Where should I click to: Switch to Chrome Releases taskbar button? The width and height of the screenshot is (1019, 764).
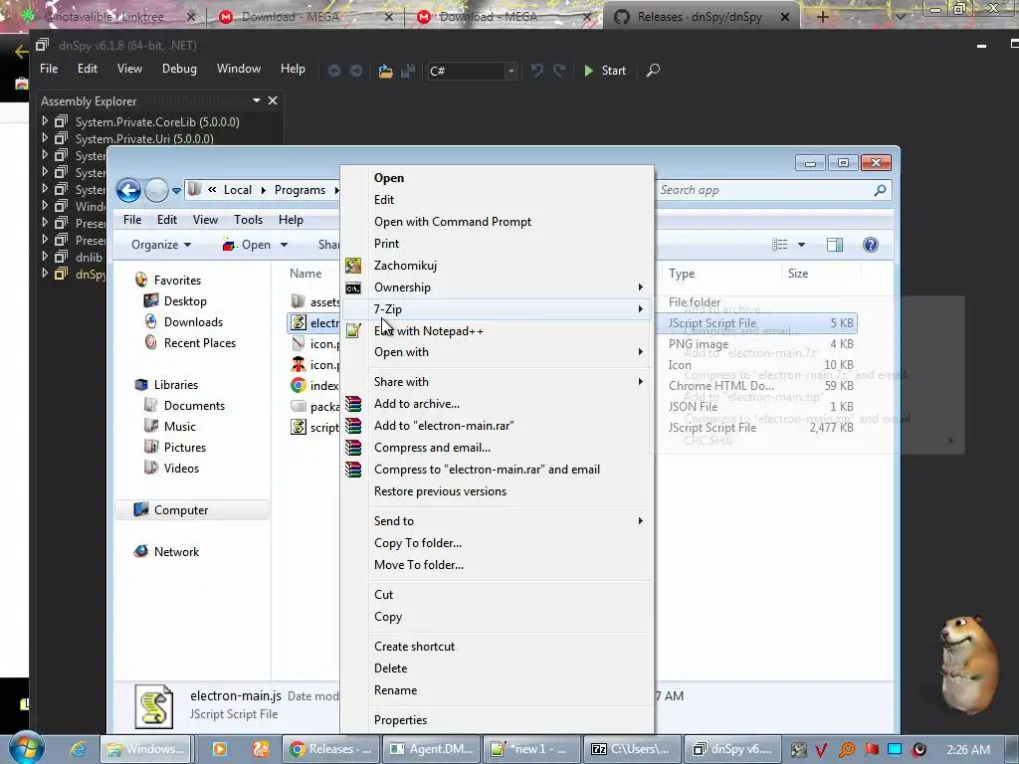(x=330, y=749)
